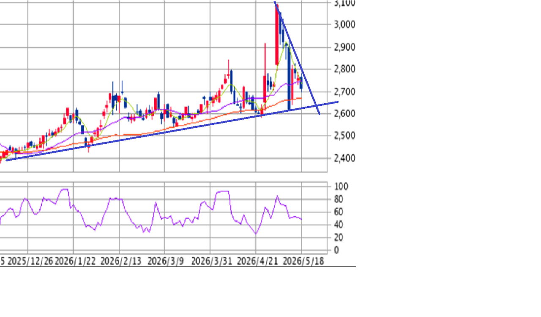541x317 pixels.
Task: Select the 2,900 price axis label
Action: click(344, 47)
